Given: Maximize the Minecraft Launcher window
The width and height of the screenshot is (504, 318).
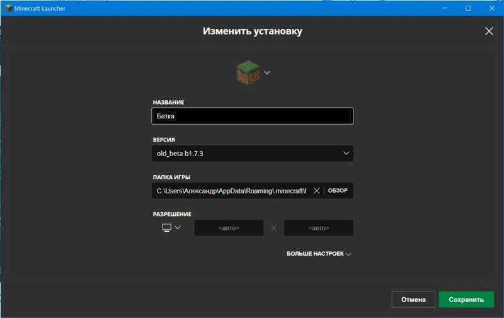Looking at the screenshot, I should [468, 8].
